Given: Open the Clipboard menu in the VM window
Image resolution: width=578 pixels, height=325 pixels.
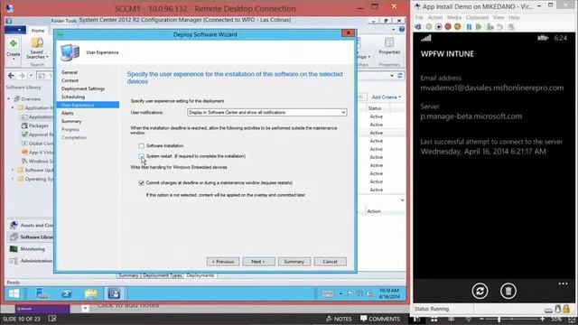Looking at the screenshot, I should click(x=477, y=17).
